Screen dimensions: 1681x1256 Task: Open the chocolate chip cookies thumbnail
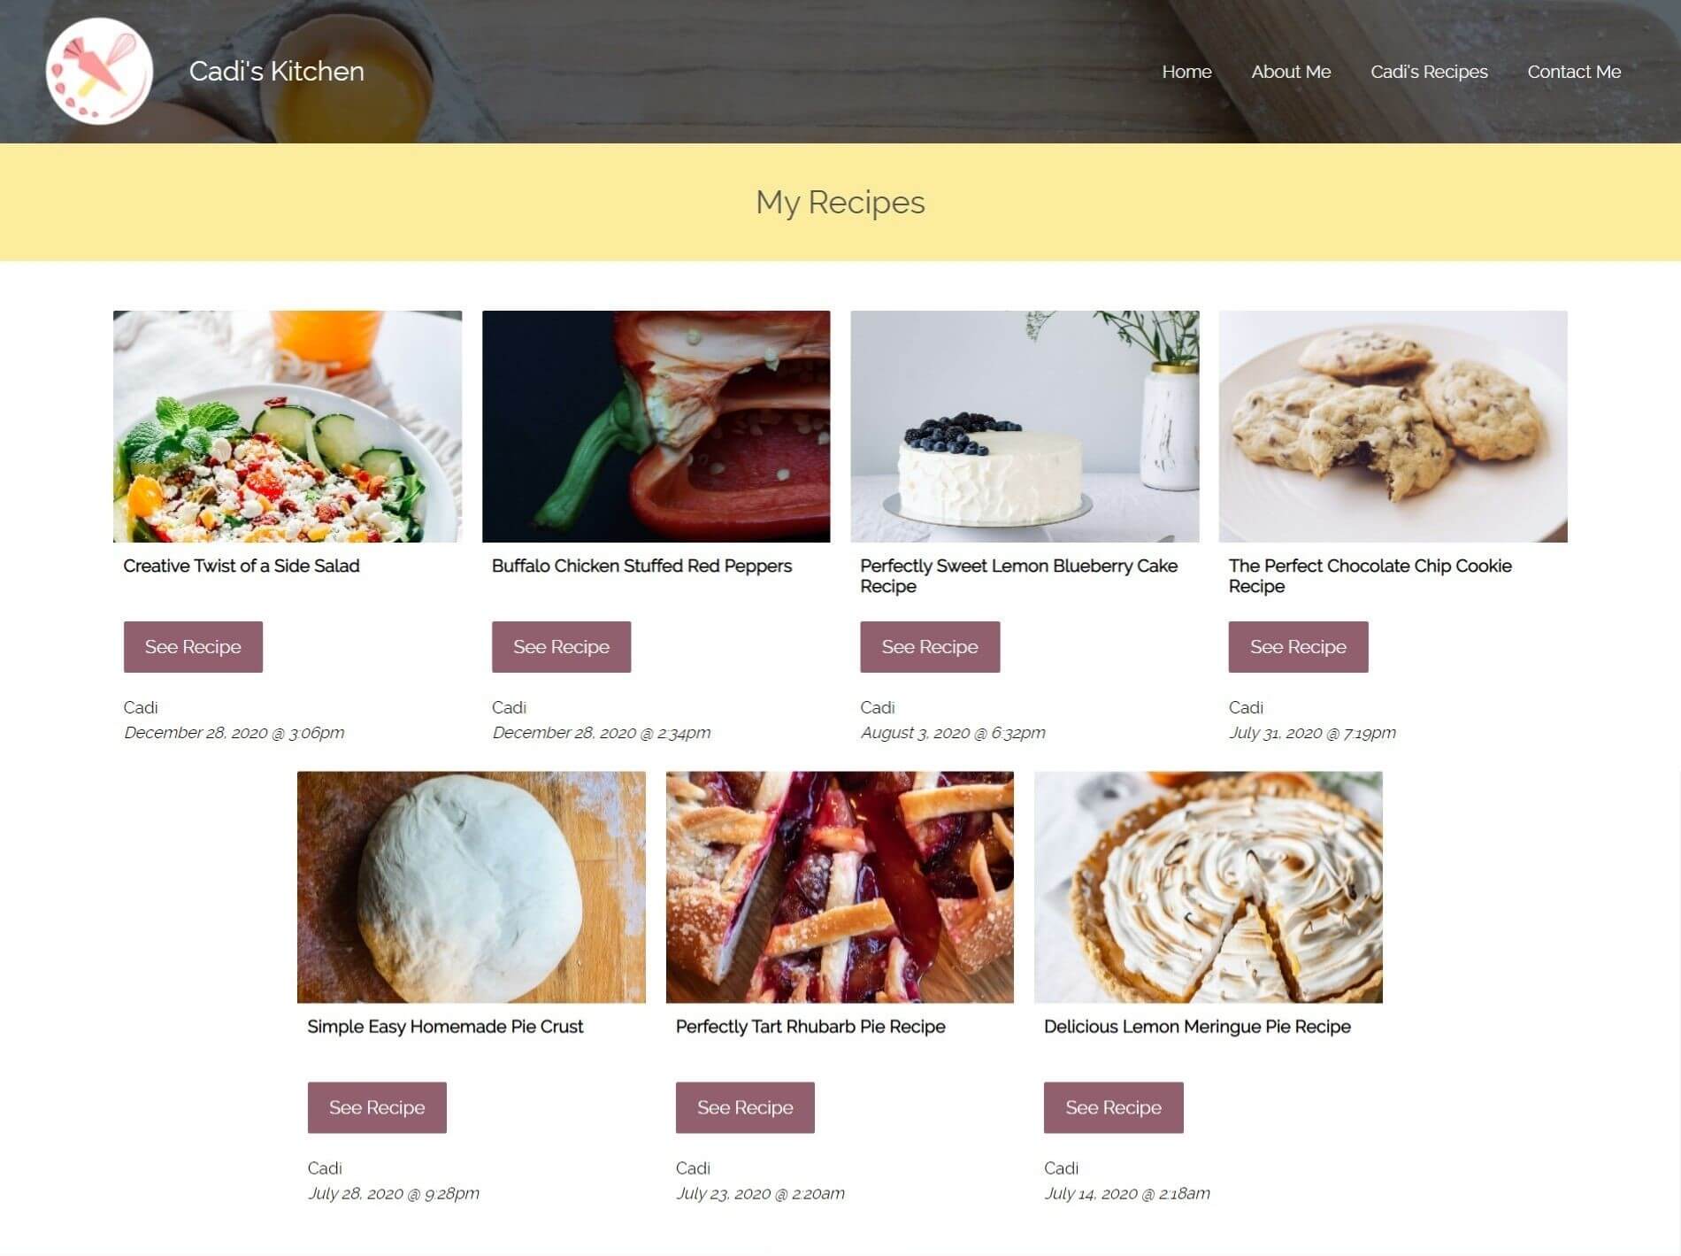click(x=1393, y=426)
